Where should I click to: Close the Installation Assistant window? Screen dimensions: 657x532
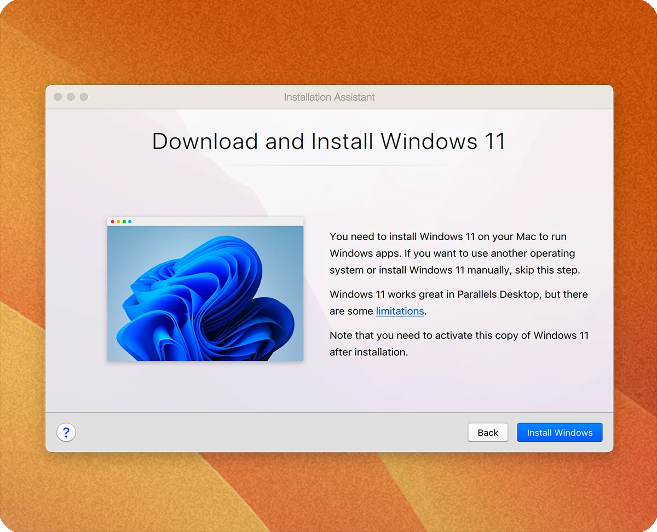pos(58,97)
